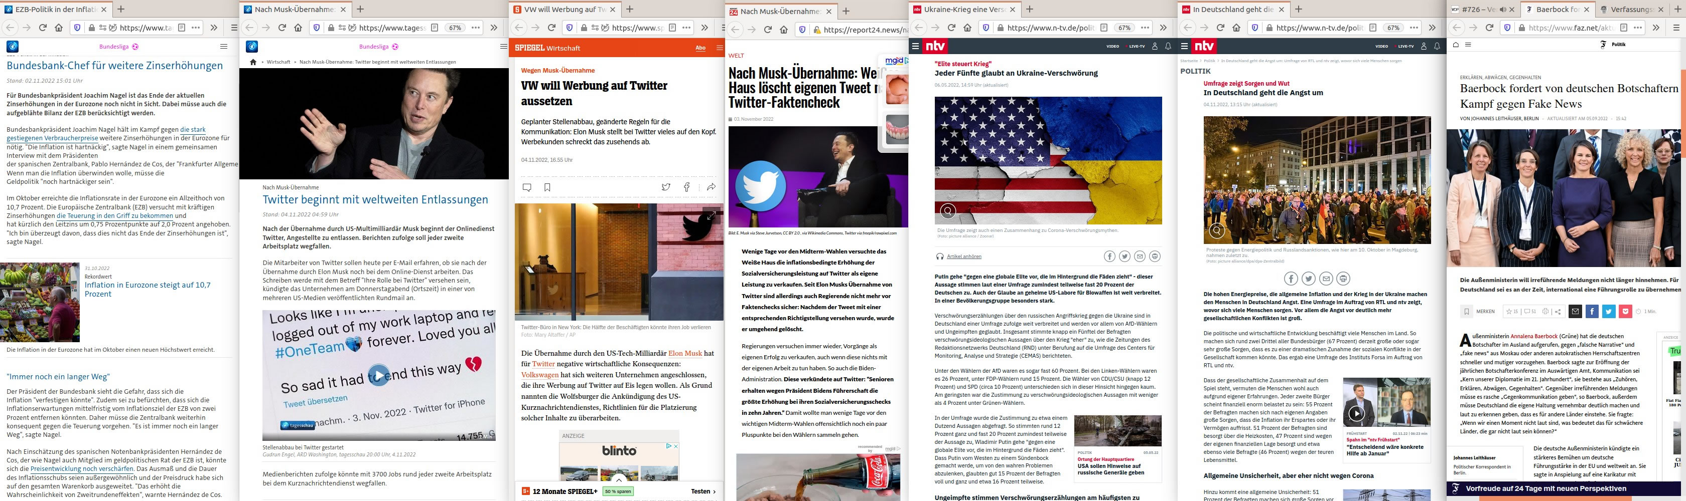Screen dimensions: 1686x501
Task: Open the ntv notification bell in the Ukraine-Krieg window
Action: pyautogui.click(x=1168, y=47)
